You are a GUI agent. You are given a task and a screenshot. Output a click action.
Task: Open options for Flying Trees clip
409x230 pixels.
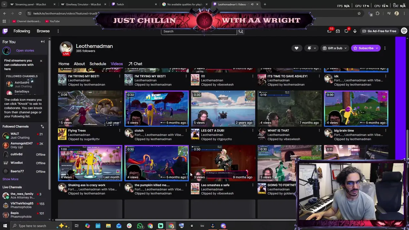pos(120,131)
